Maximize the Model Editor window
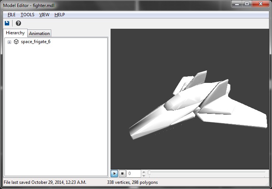 (x=247, y=4)
